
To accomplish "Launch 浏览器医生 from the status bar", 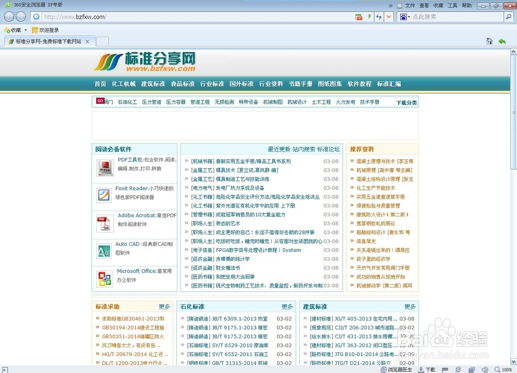I will pyautogui.click(x=398, y=370).
